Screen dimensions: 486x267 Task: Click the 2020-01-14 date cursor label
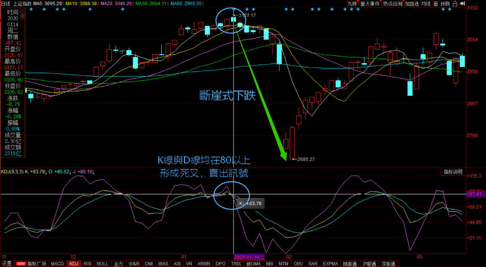pyautogui.click(x=249, y=256)
